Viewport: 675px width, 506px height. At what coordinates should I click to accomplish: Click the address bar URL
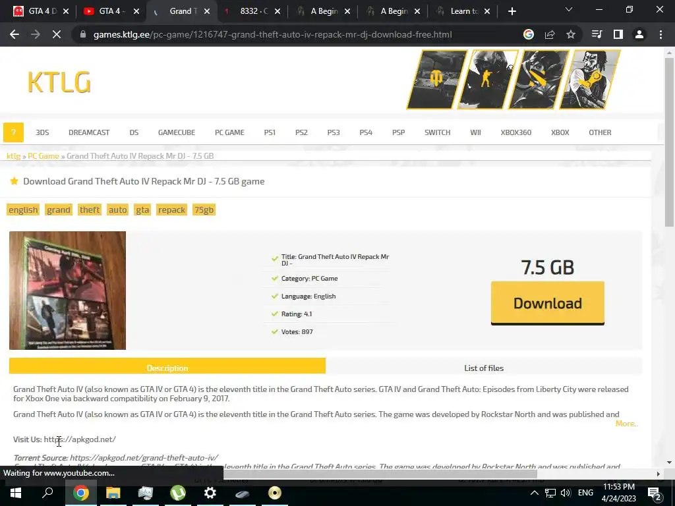pyautogui.click(x=272, y=34)
